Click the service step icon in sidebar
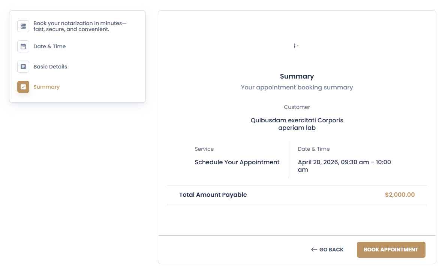Image resolution: width=445 pixels, height=272 pixels. (23, 26)
